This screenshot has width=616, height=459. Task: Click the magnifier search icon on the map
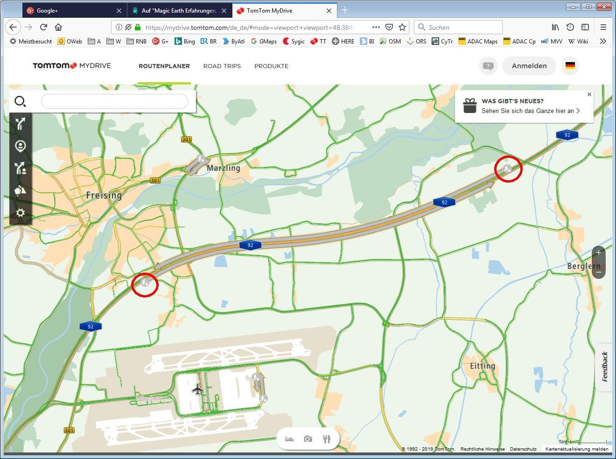[x=21, y=101]
